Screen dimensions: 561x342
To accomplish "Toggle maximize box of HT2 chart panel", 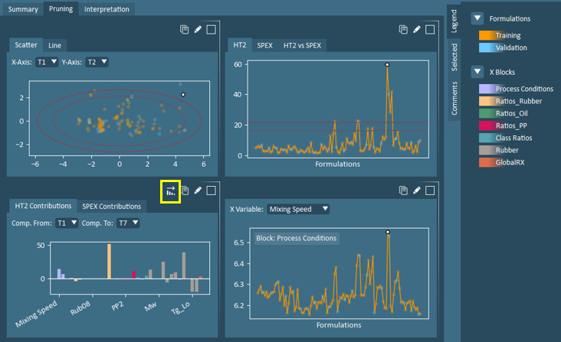I will click(431, 30).
